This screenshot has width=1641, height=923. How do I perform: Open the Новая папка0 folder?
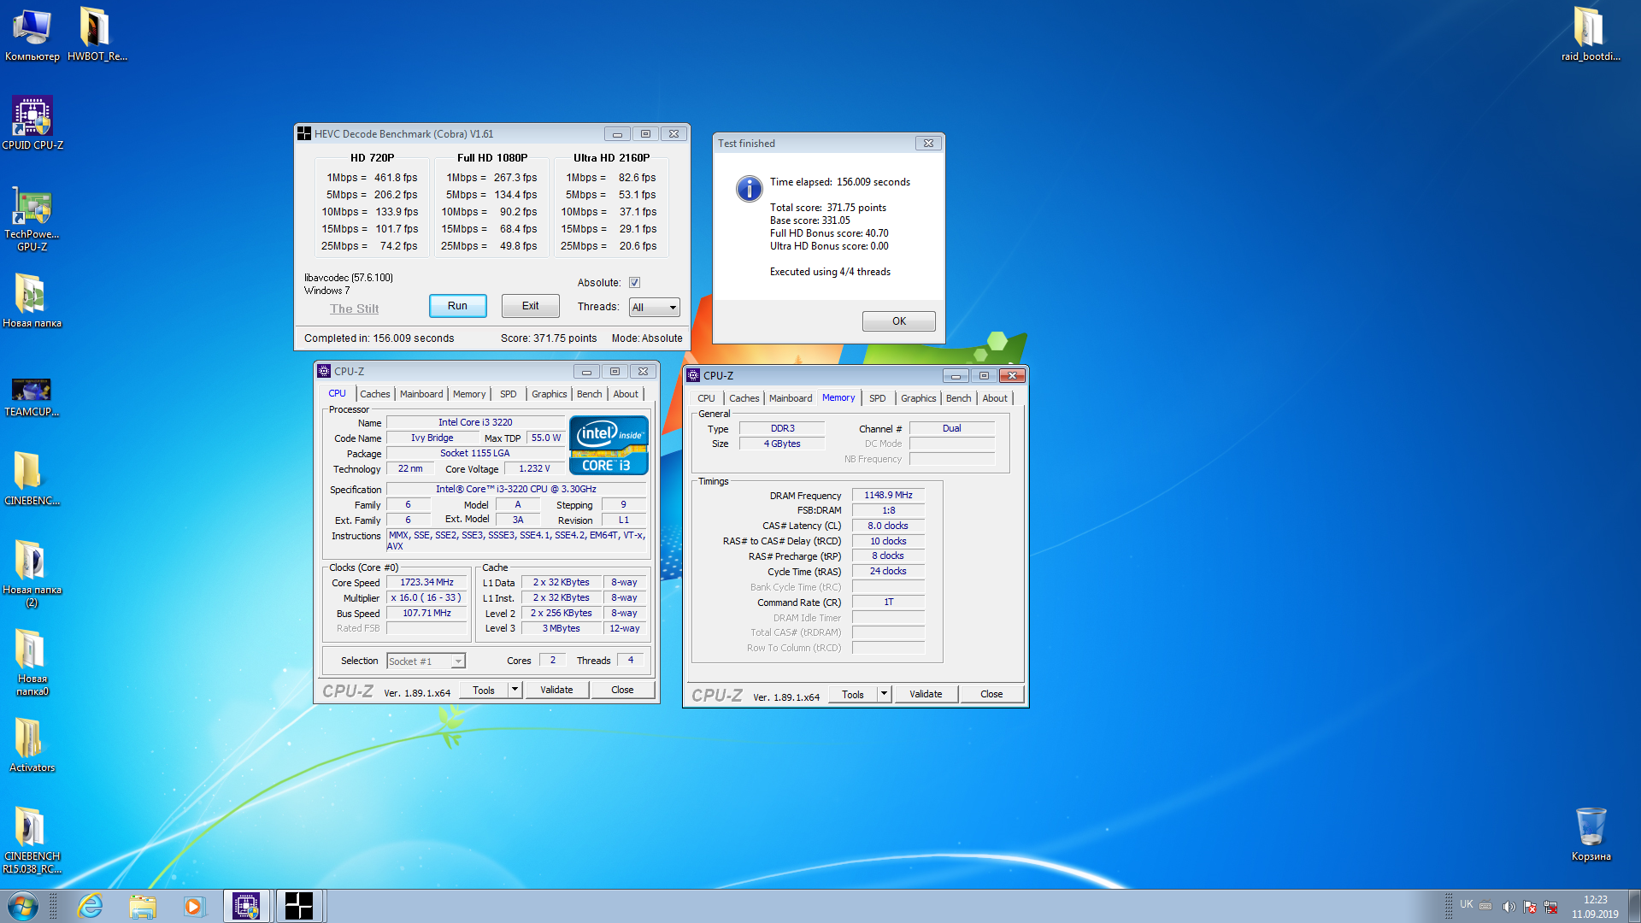pos(32,662)
